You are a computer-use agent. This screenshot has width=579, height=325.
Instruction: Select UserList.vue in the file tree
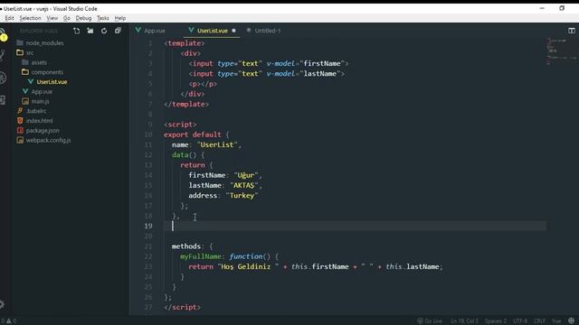(x=52, y=82)
